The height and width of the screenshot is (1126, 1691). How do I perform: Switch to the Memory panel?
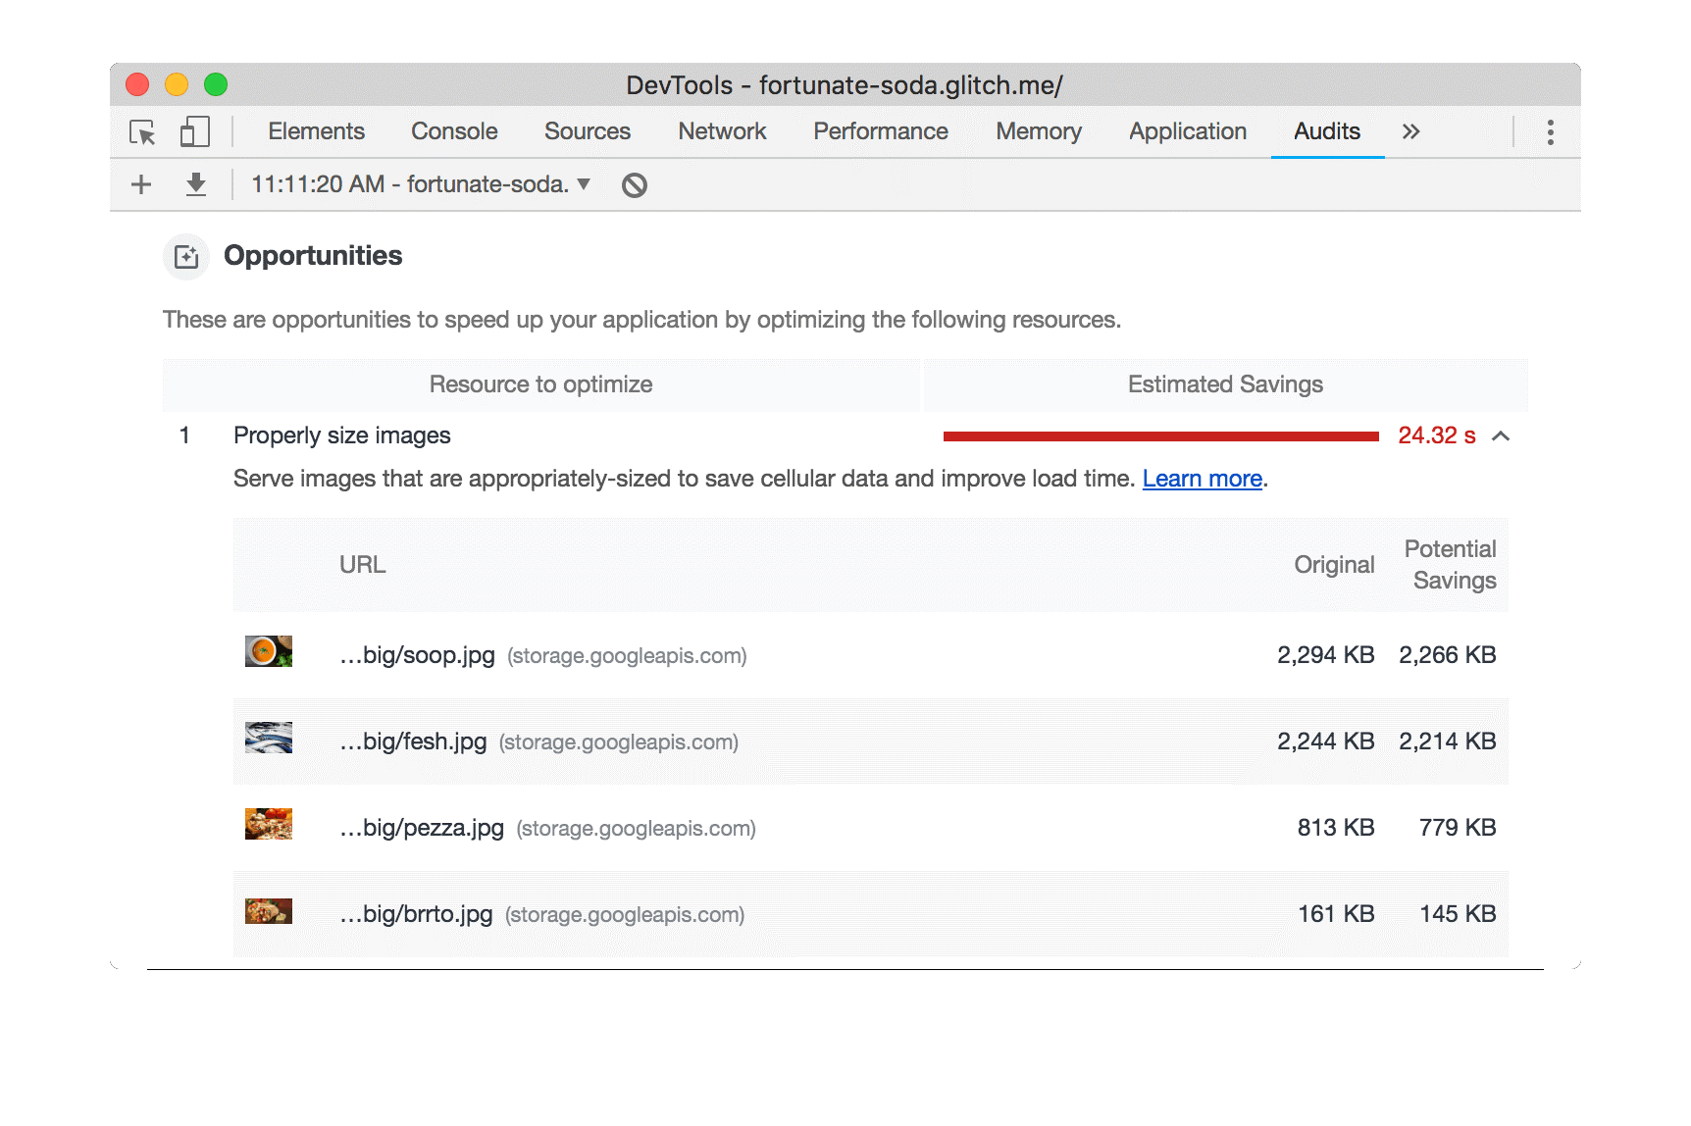click(x=1038, y=130)
